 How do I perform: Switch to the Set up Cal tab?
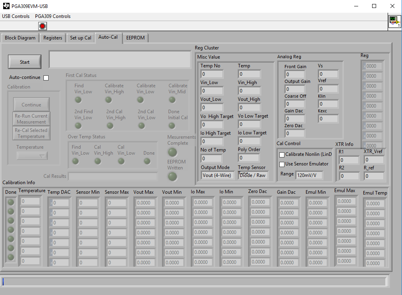80,38
